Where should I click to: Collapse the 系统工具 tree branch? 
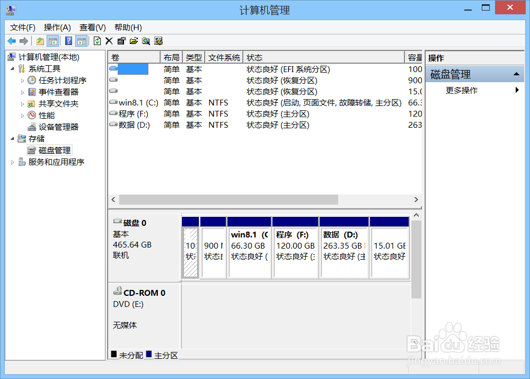click(12, 68)
